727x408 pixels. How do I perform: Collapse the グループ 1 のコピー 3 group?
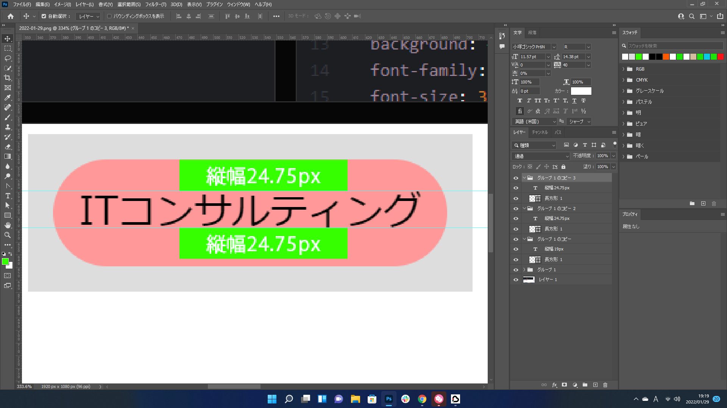(524, 178)
